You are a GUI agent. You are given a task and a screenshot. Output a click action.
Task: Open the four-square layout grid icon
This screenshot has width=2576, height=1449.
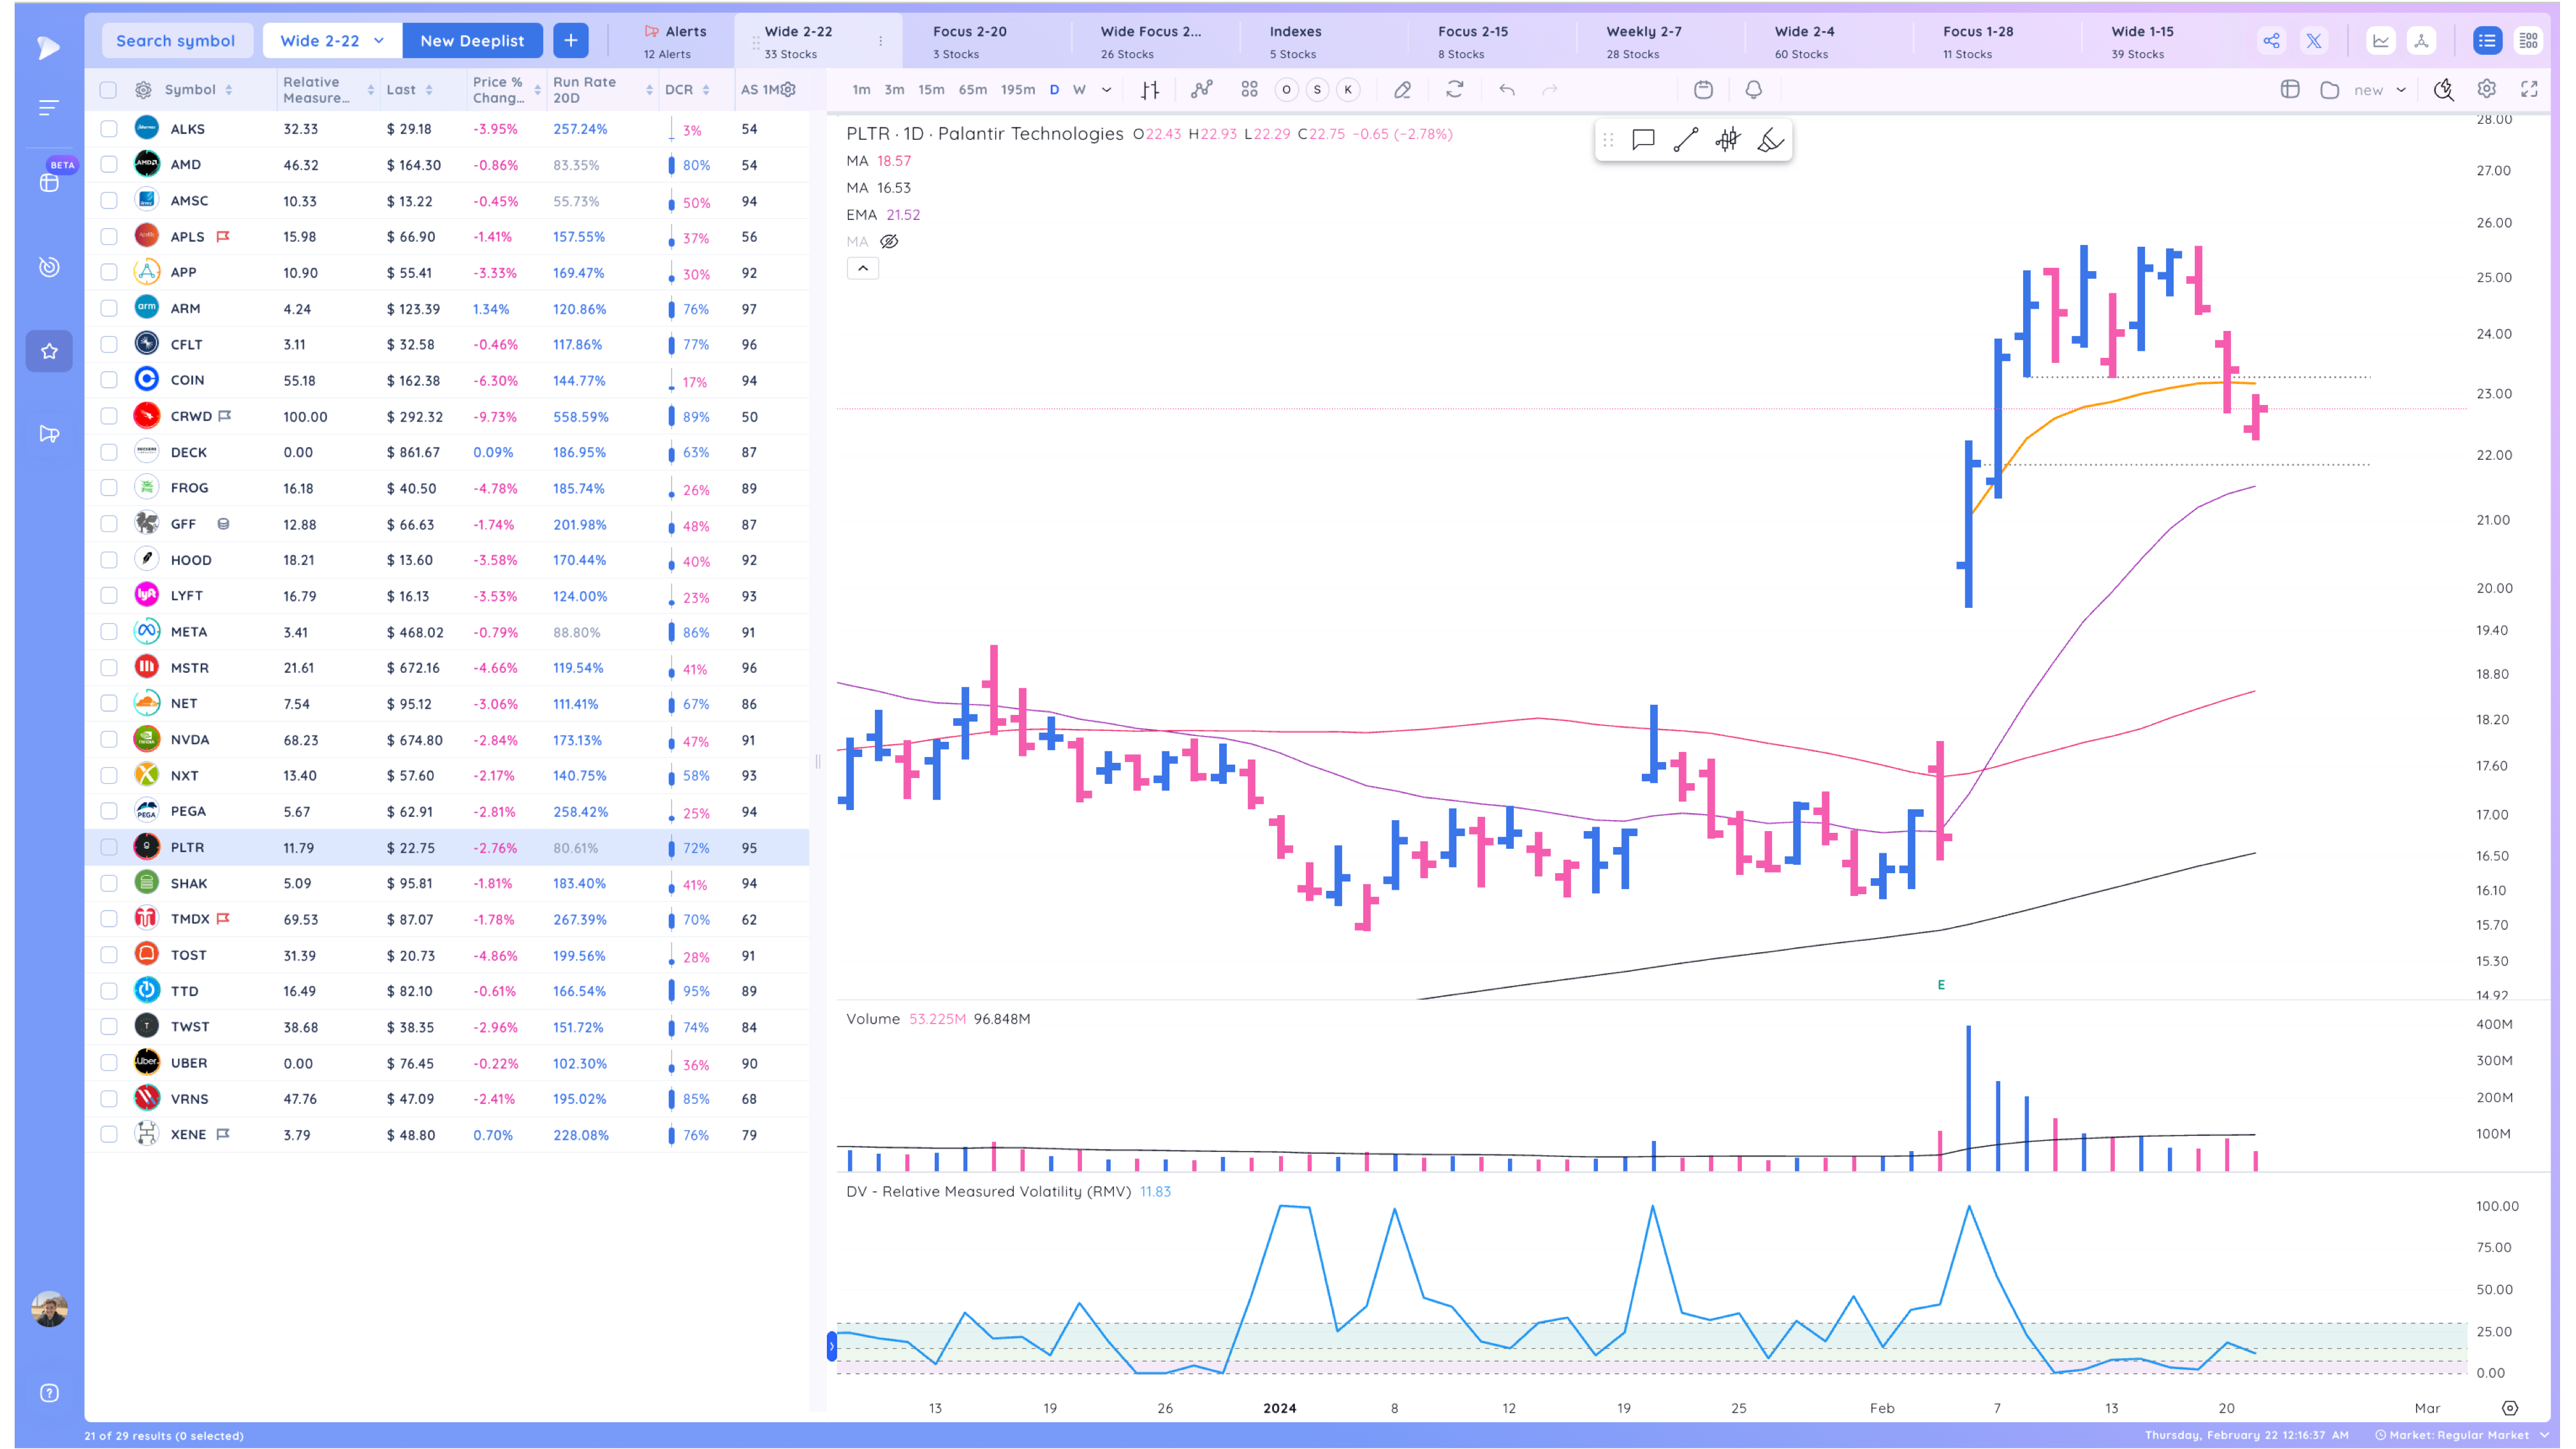point(1249,89)
